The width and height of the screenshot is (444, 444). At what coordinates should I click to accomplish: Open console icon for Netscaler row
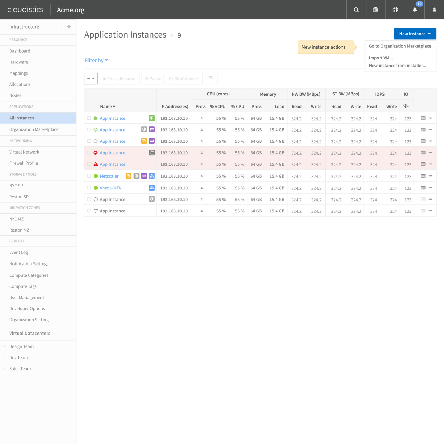point(423,176)
